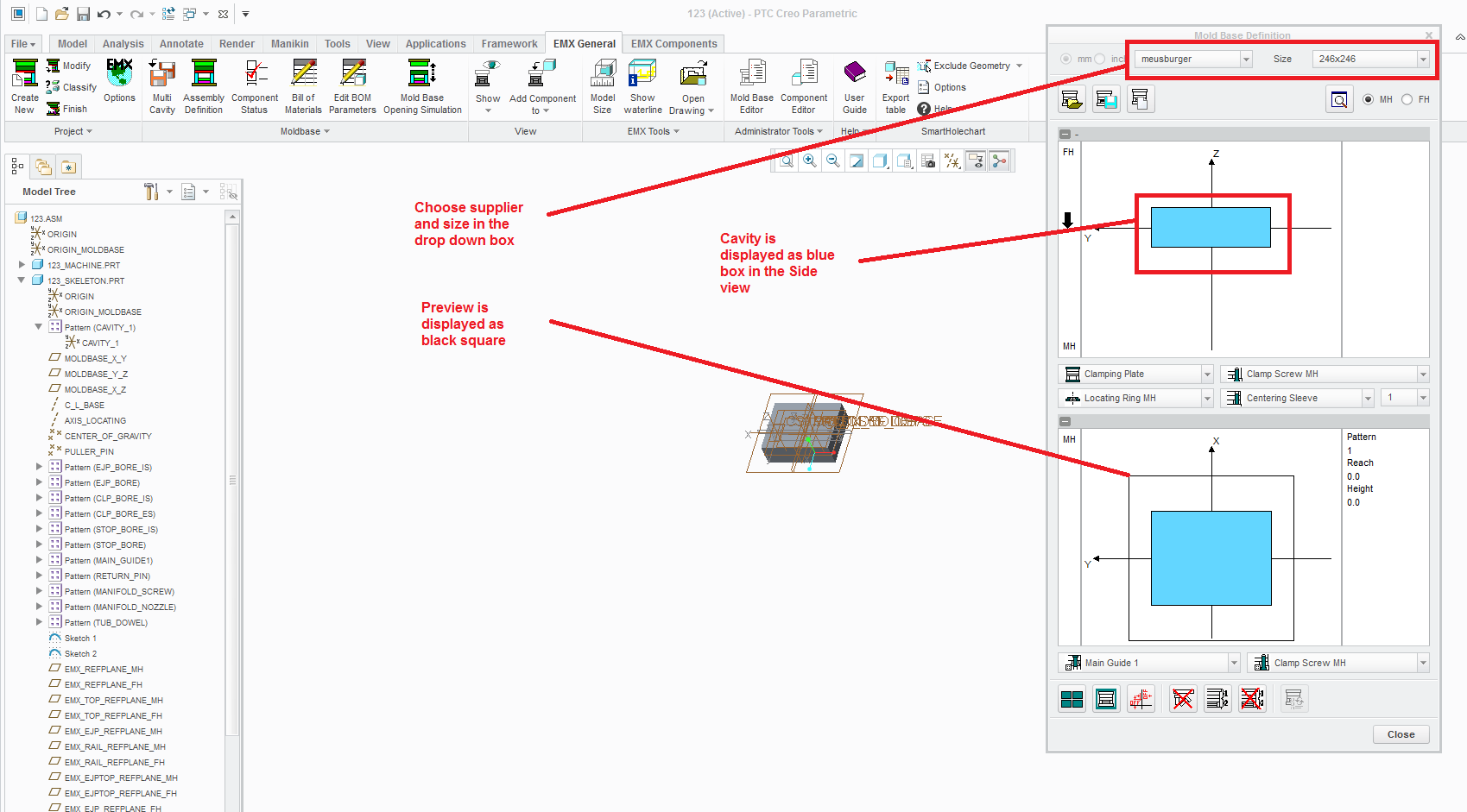Click the Close button in dialog
The width and height of the screenshot is (1467, 812).
pos(1401,734)
